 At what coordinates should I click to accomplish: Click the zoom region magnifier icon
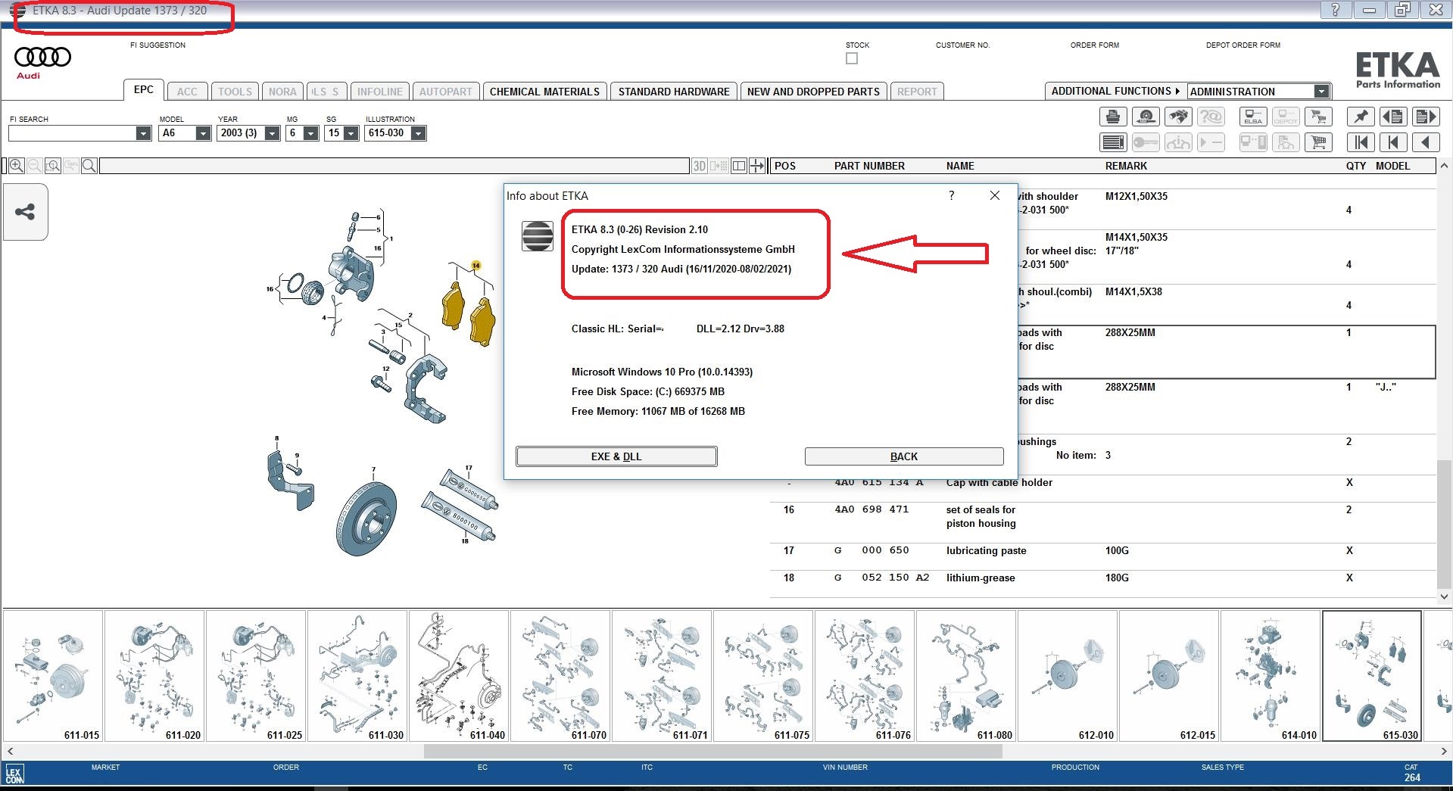(x=52, y=166)
